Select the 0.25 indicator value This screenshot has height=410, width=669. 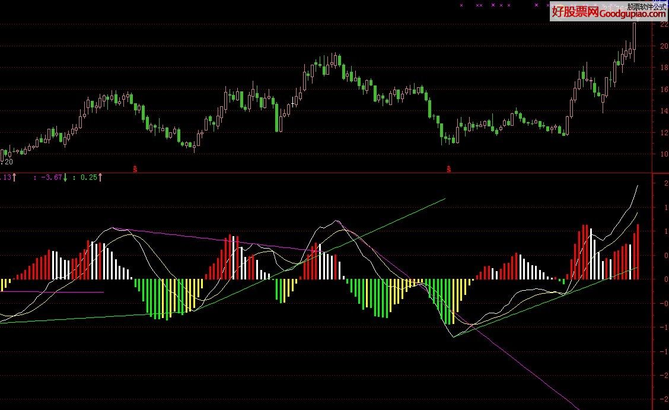click(x=88, y=177)
